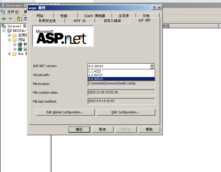Click Edit Global Configuration button

65,112
